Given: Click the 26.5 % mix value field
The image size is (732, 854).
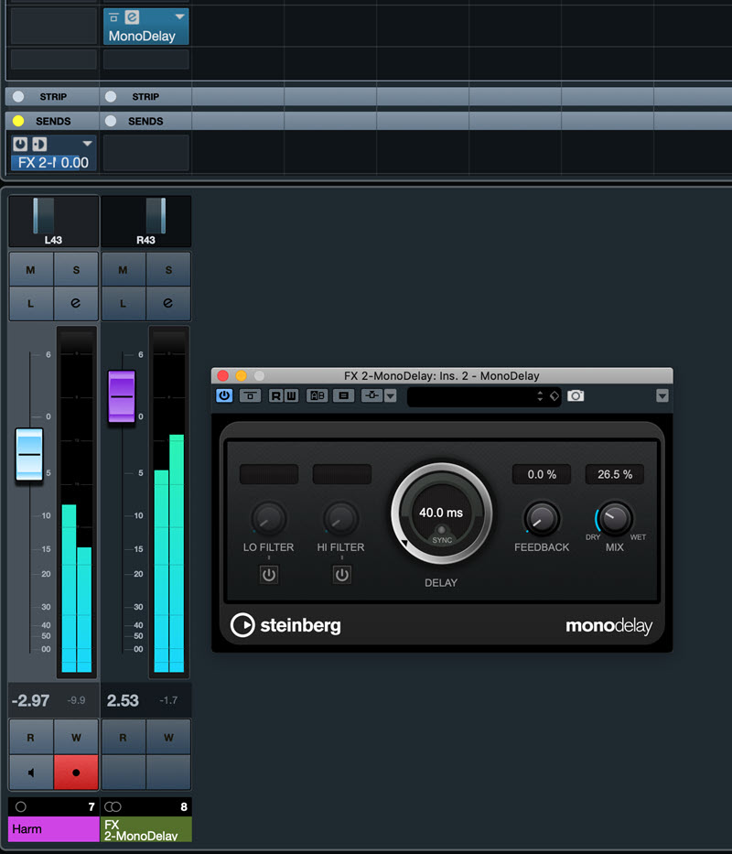Looking at the screenshot, I should tap(615, 474).
